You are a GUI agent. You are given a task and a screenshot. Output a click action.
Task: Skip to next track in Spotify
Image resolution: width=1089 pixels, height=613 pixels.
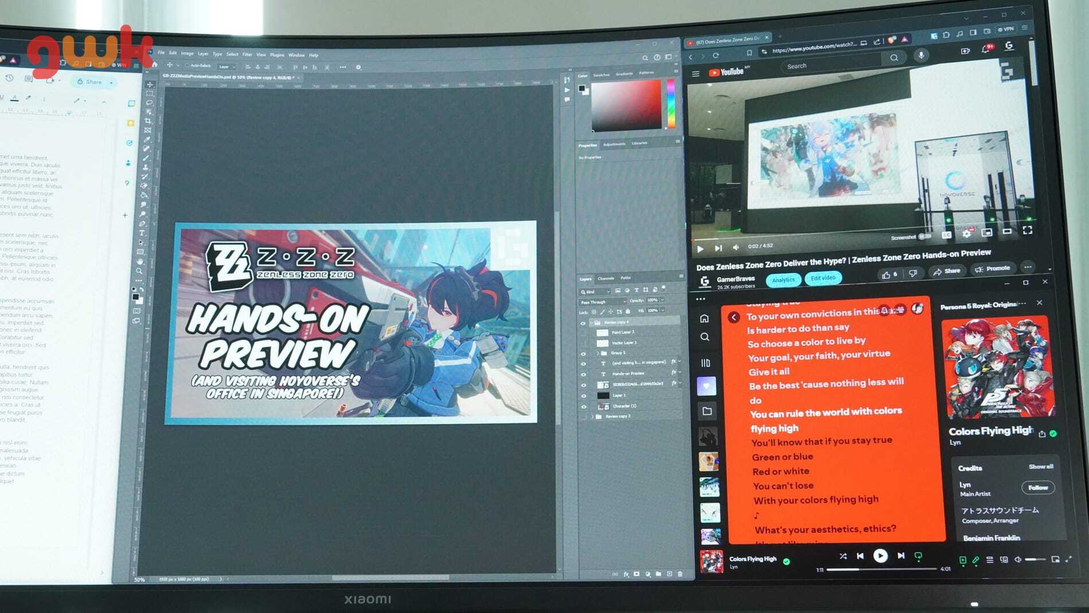coord(901,556)
